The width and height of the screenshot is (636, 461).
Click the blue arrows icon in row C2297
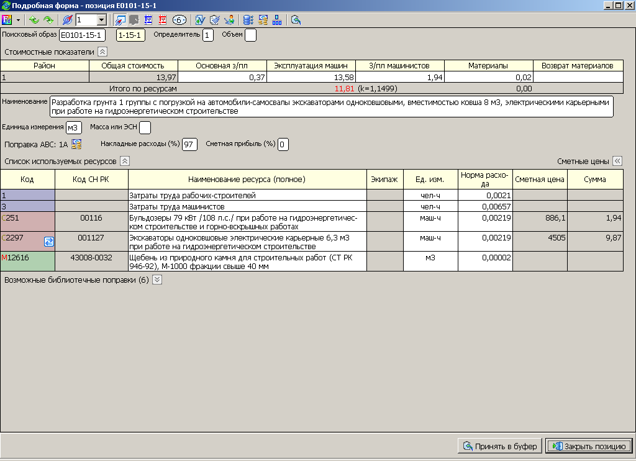(49, 242)
